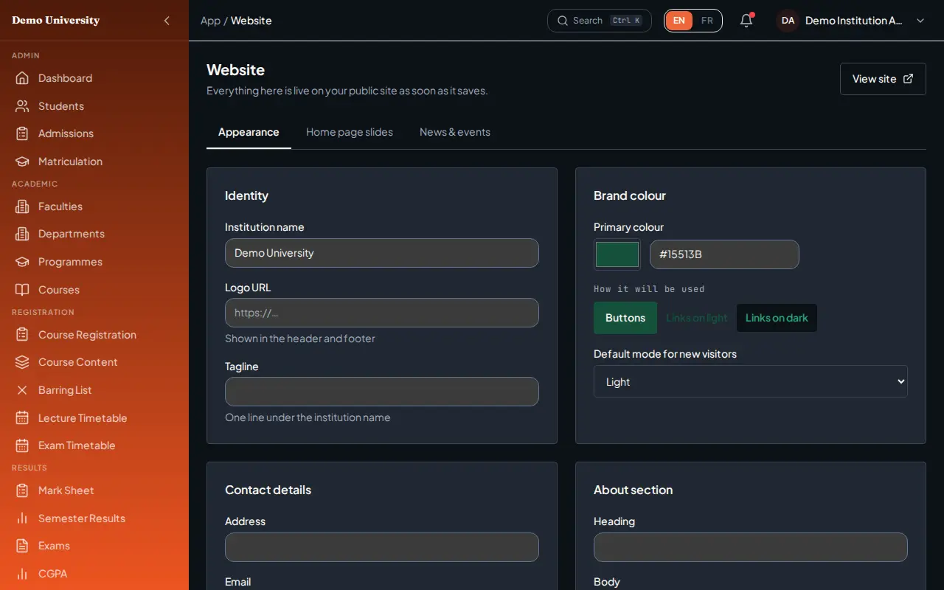Click the Programmes graduation cap icon
944x590 pixels.
(22, 262)
